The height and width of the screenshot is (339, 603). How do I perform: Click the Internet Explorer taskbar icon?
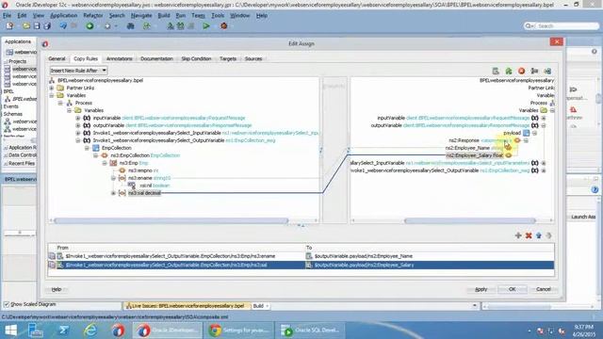(x=90, y=331)
